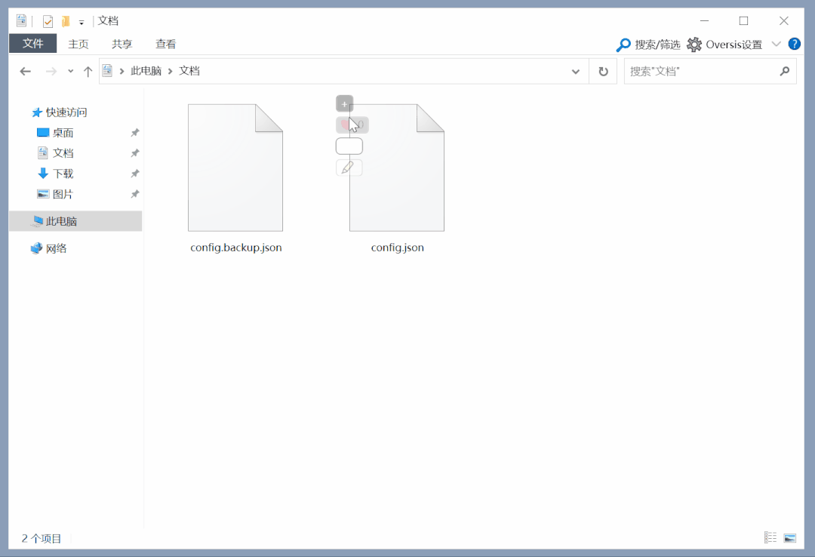Click the pencil edit overlay on config.json
The image size is (815, 557).
pyautogui.click(x=349, y=168)
